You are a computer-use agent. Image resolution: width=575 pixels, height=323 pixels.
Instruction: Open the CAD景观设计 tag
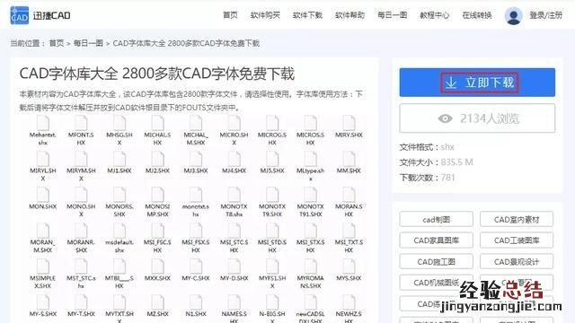(x=517, y=261)
